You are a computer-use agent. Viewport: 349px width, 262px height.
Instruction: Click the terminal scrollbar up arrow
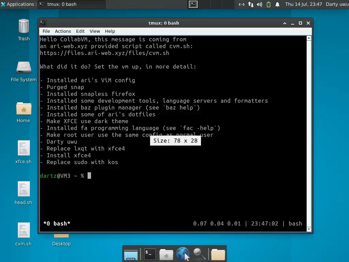tap(309, 38)
